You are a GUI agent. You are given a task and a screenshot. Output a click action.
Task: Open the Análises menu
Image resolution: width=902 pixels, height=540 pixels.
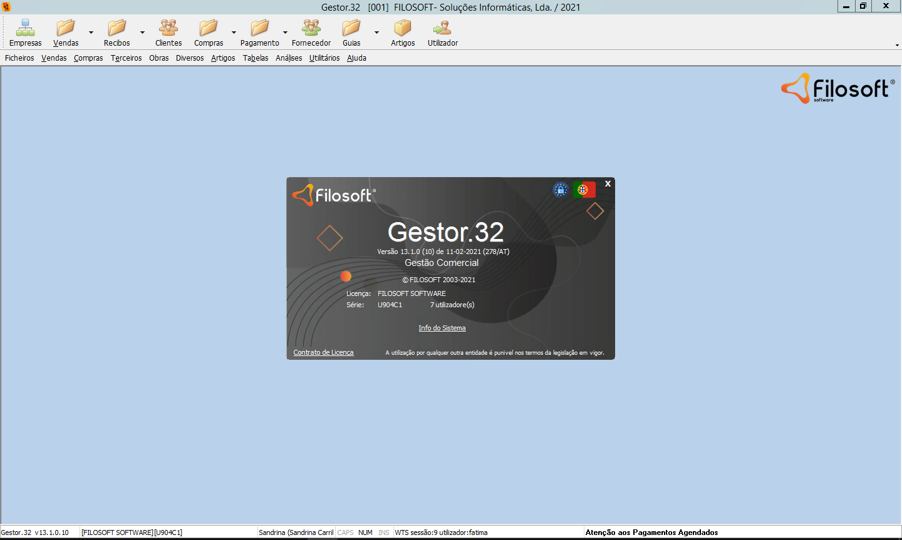coord(289,58)
